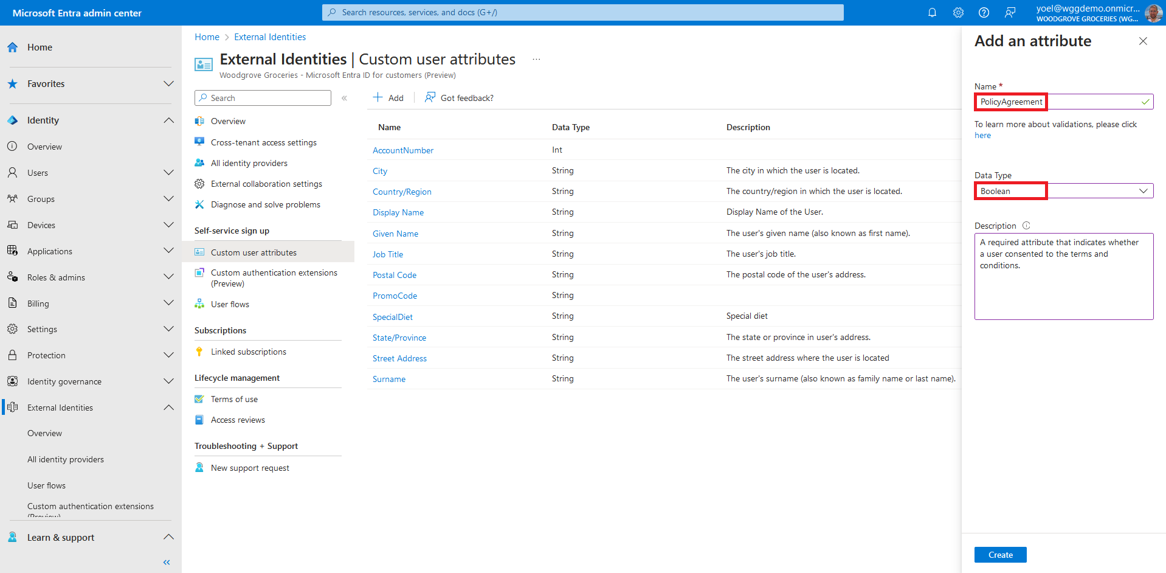The width and height of the screenshot is (1166, 573).
Task: Expand the Users section in sidebar
Action: (x=168, y=173)
